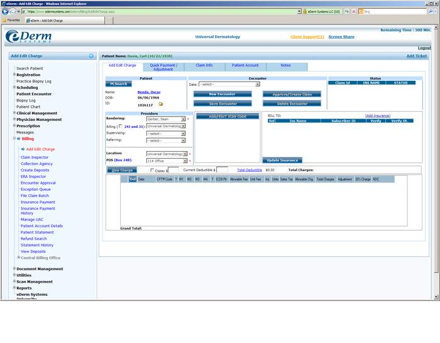The image size is (440, 343).
Task: Click the Bing search magnifier icon
Action: click(x=431, y=11)
